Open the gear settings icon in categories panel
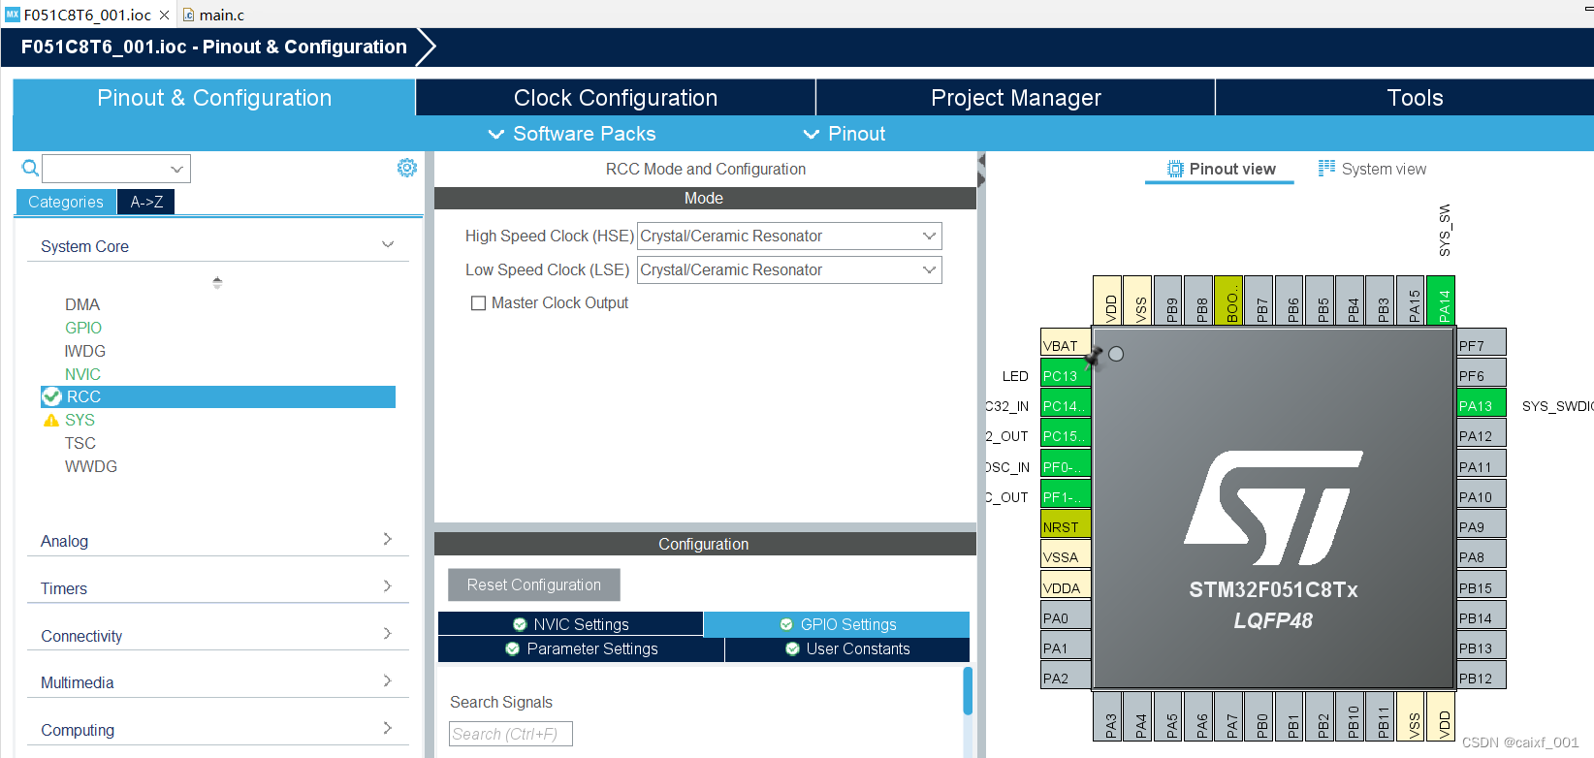Viewport: 1594px width, 758px height. 407,168
